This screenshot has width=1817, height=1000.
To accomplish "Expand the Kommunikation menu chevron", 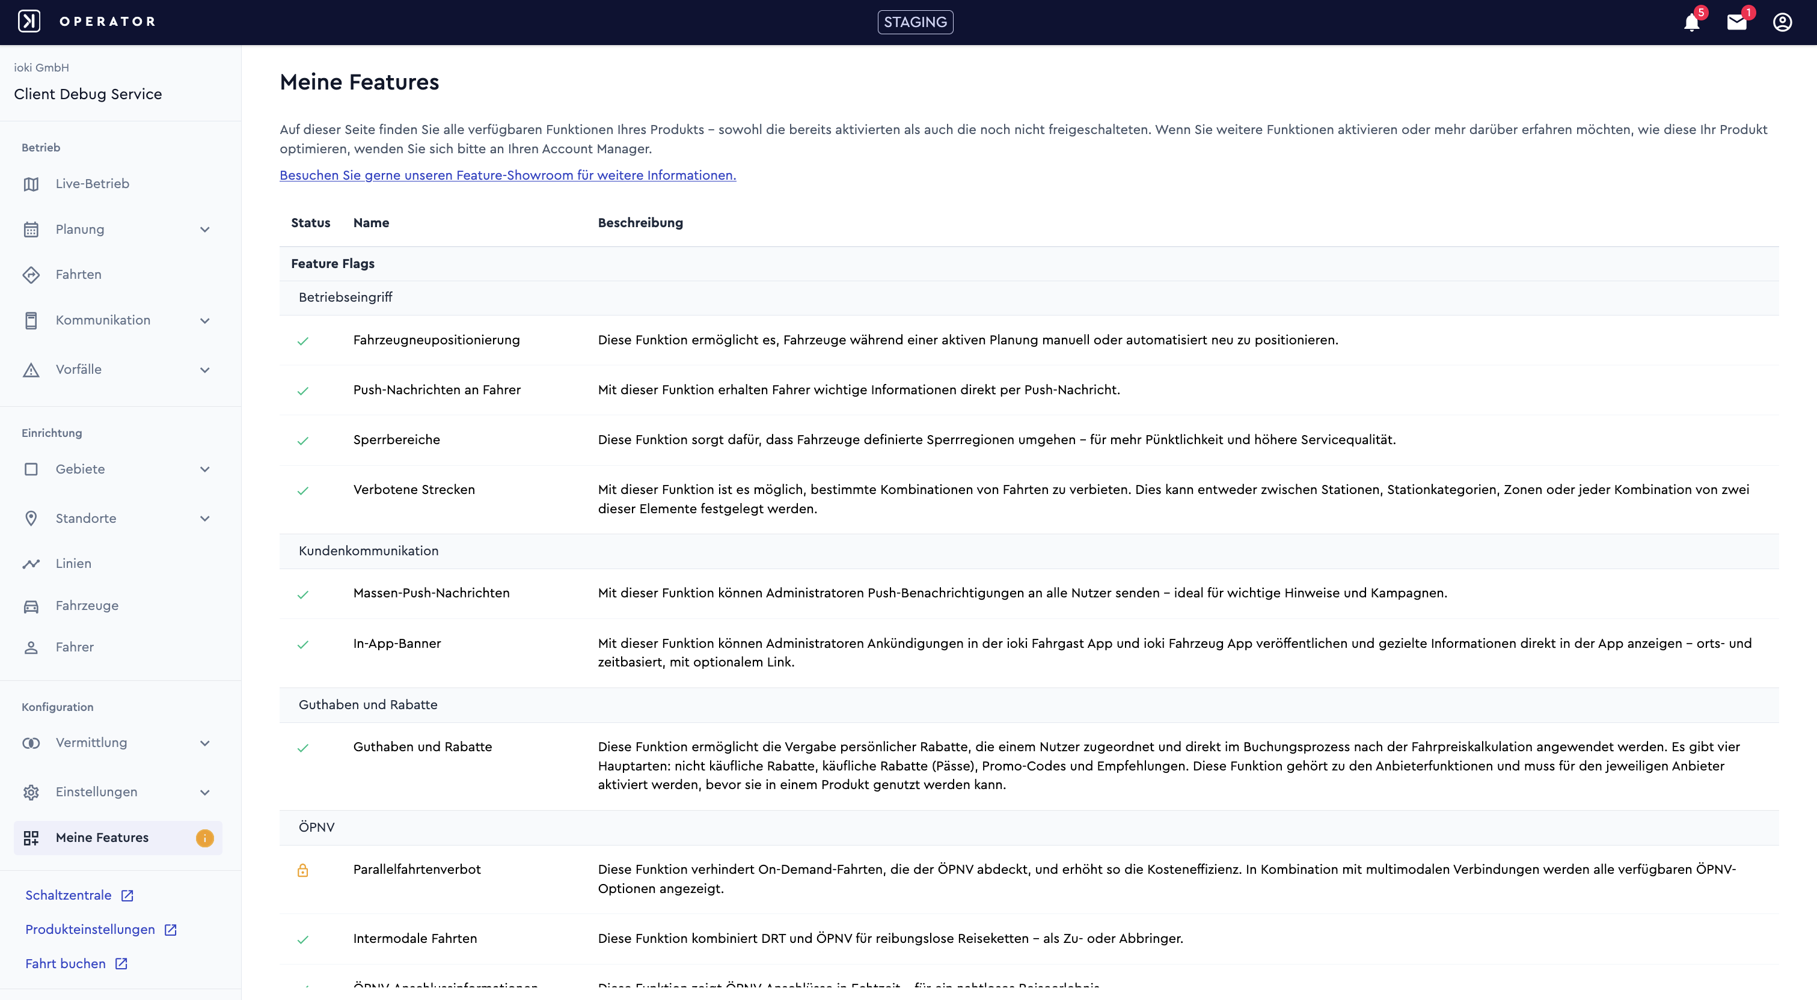I will [204, 321].
